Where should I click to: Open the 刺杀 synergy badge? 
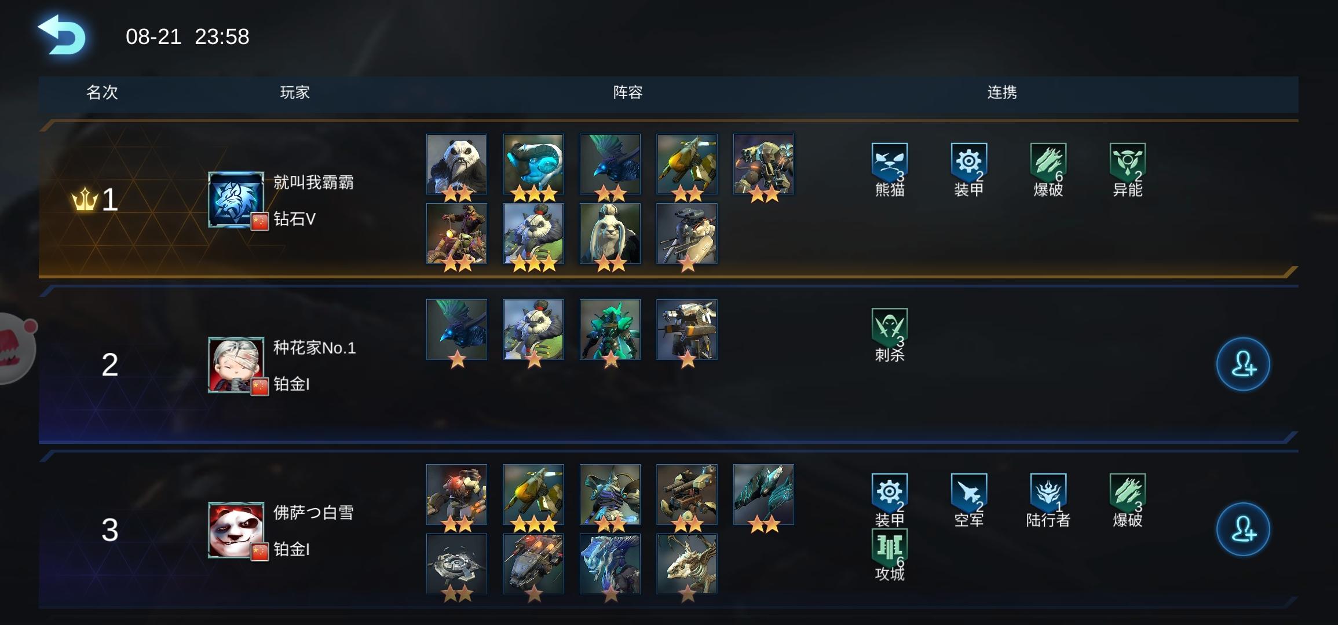pos(889,336)
